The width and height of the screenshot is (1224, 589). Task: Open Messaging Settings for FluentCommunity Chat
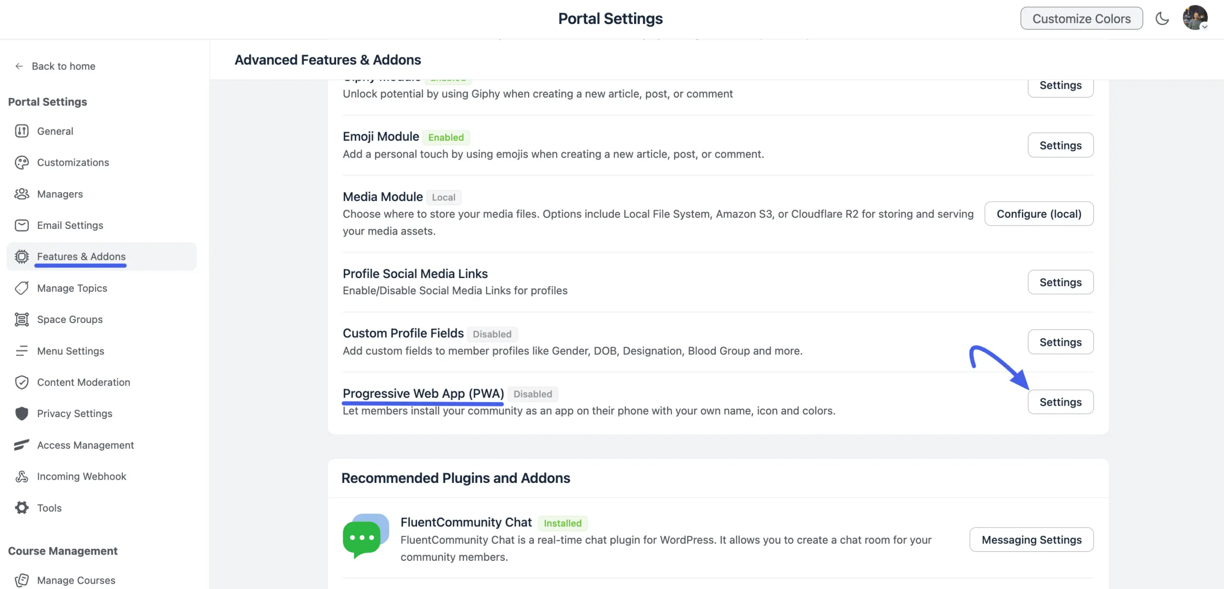1031,539
